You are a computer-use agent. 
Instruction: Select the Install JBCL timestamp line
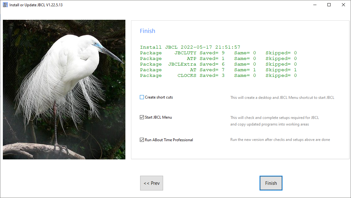click(190, 47)
